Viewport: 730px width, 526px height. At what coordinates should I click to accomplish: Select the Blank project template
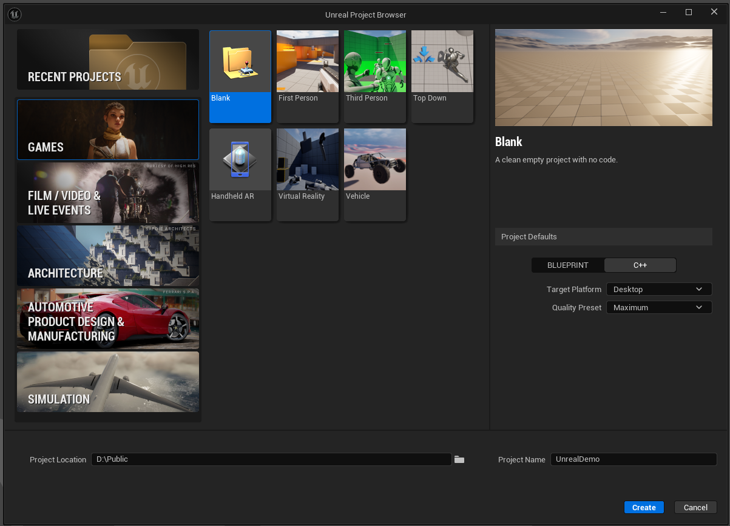click(240, 76)
